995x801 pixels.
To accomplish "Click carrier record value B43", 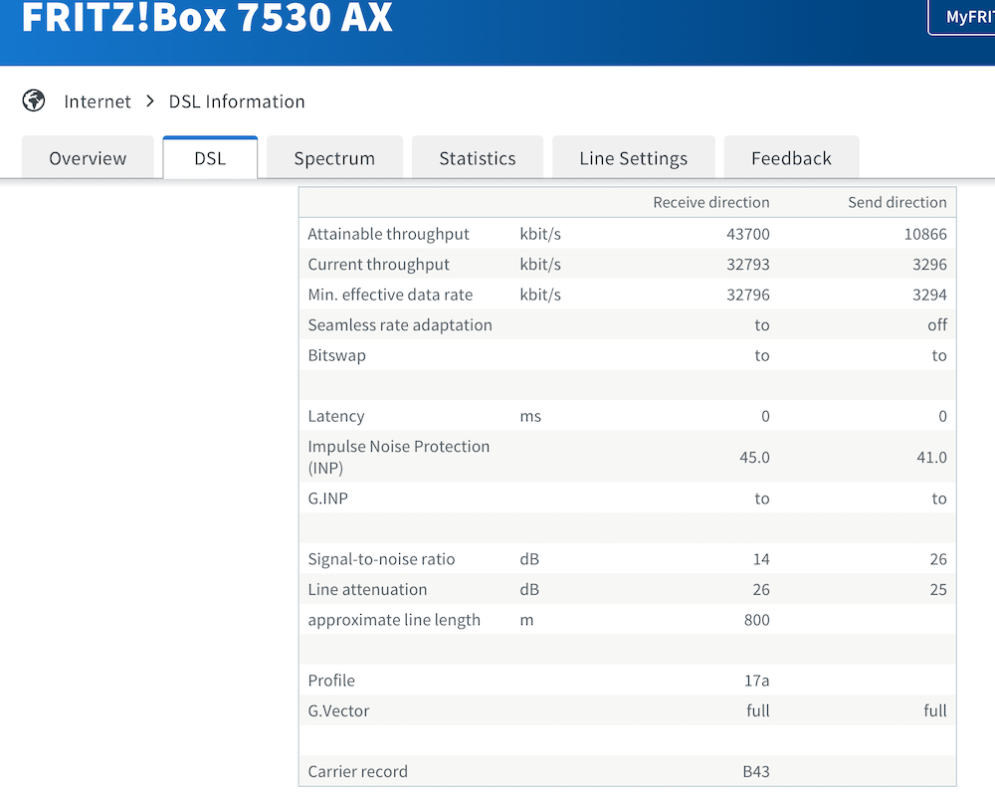I will [756, 772].
